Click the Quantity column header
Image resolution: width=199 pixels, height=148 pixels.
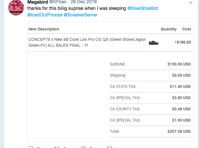click(168, 29)
